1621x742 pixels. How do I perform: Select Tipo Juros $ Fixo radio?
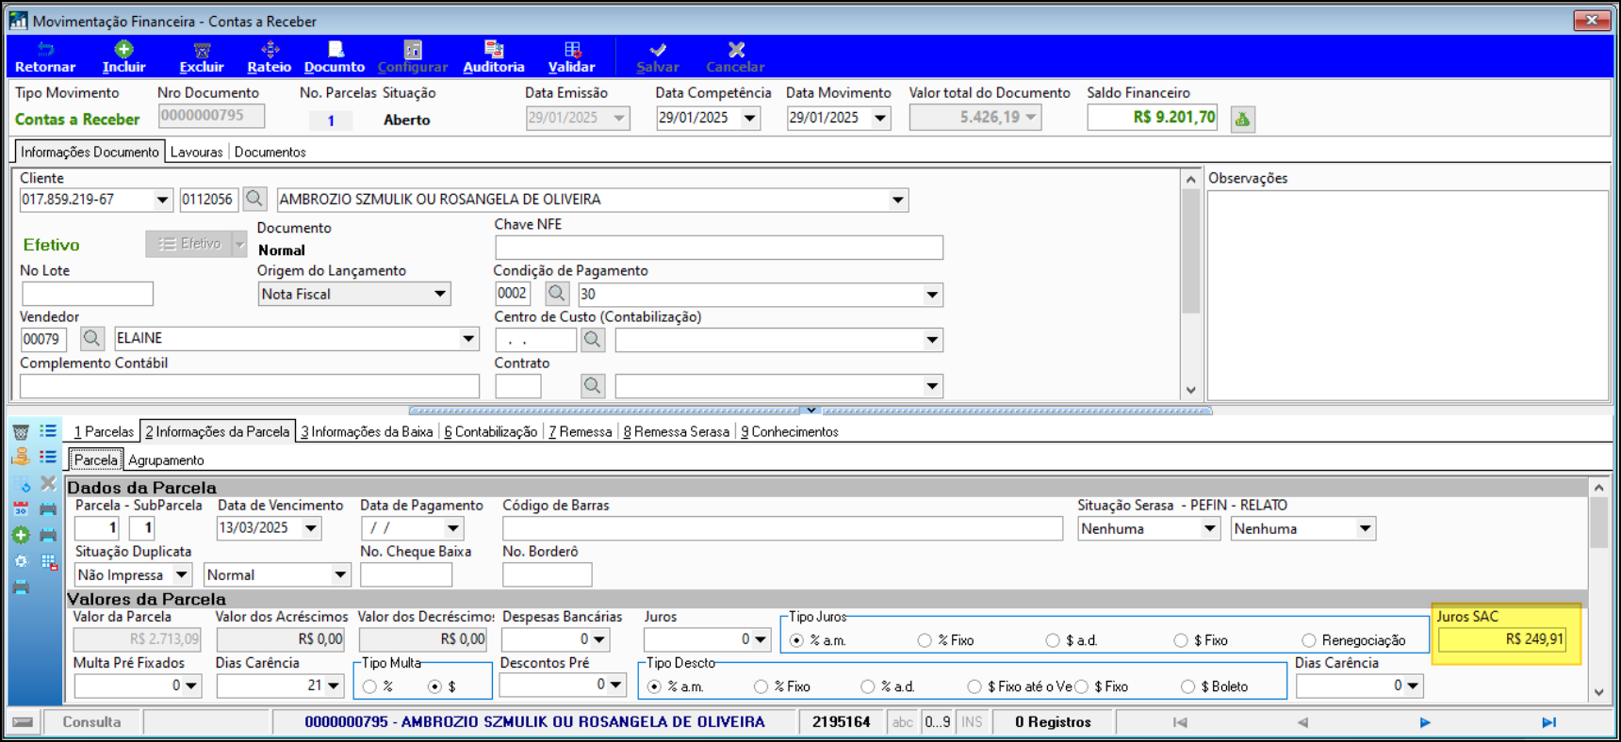1181,640
